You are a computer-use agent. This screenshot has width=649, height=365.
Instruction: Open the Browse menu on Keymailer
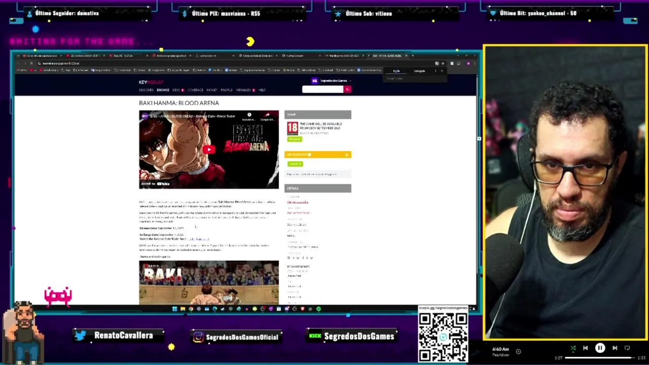pos(163,90)
